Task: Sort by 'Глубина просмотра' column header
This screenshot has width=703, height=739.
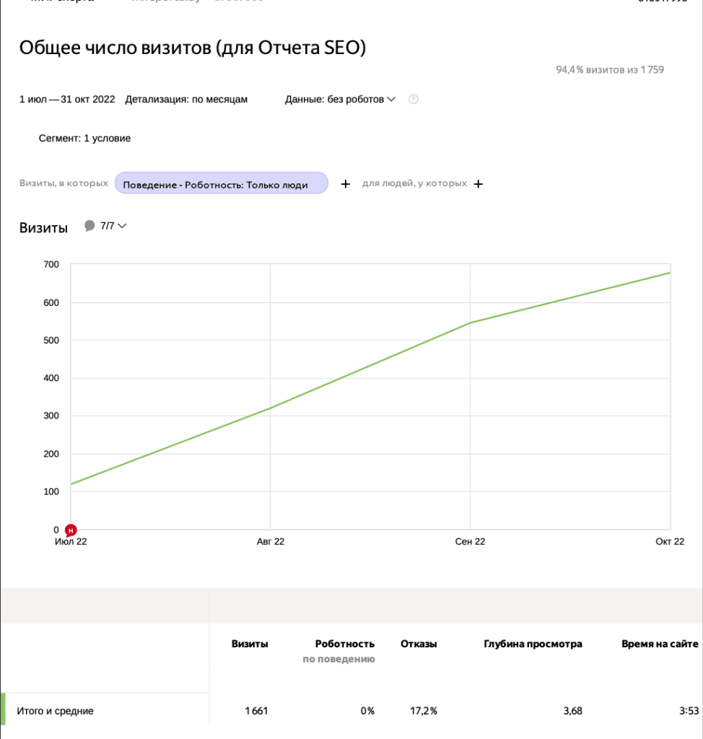Action: point(533,644)
